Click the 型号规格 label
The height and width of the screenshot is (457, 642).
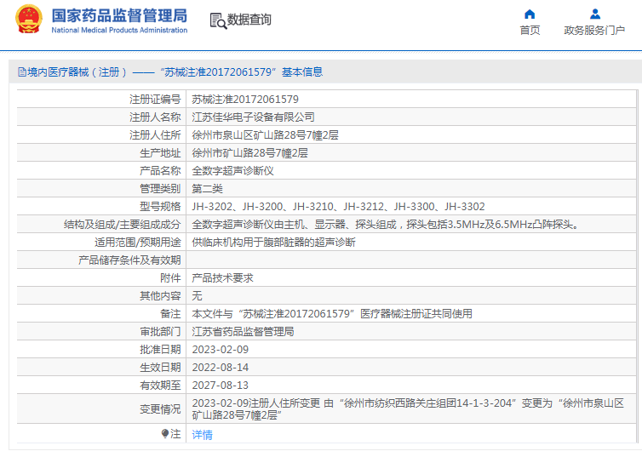(160, 207)
